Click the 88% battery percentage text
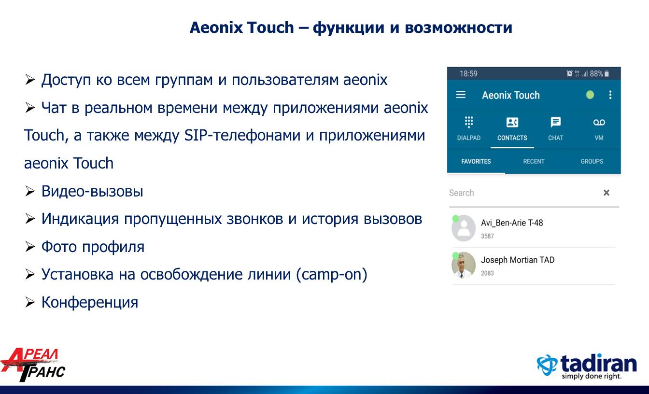The width and height of the screenshot is (649, 394). [x=596, y=74]
